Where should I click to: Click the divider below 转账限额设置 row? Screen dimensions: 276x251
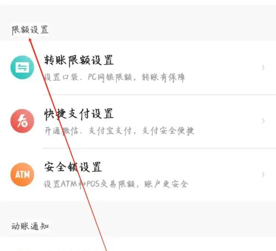point(160,94)
